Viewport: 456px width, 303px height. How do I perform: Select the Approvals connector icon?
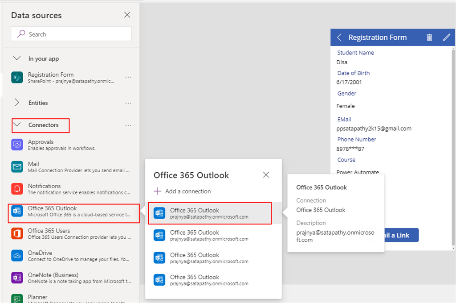(16, 145)
